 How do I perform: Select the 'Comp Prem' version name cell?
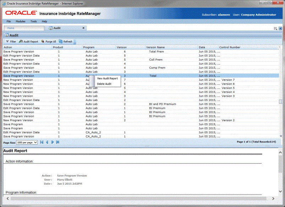(157, 68)
